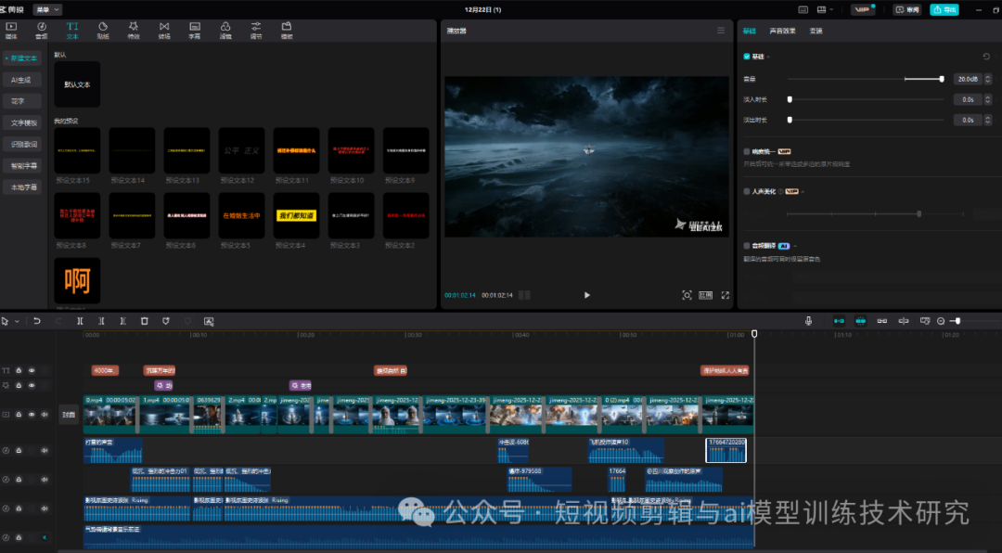The width and height of the screenshot is (1002, 553).
Task: Mute the 打雷的声音 audio track
Action: 45,451
